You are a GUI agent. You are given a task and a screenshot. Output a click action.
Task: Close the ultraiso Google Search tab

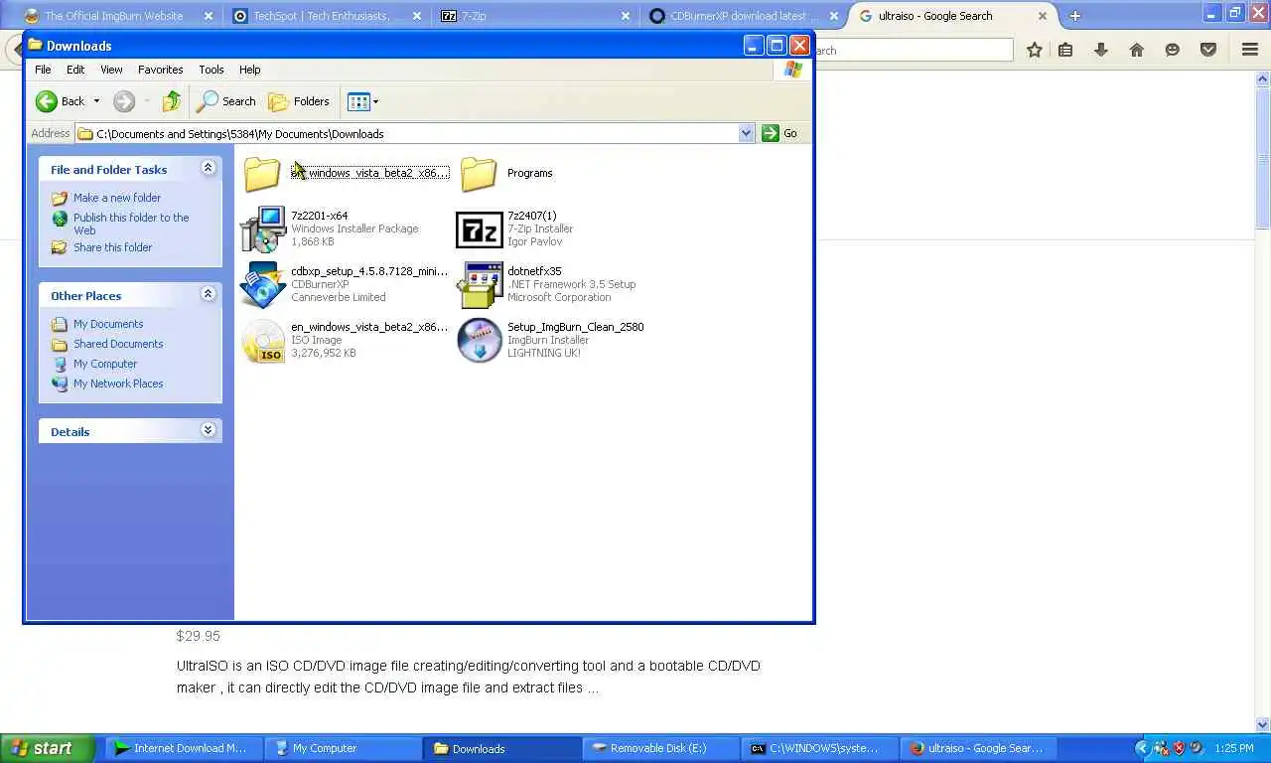tap(1043, 16)
